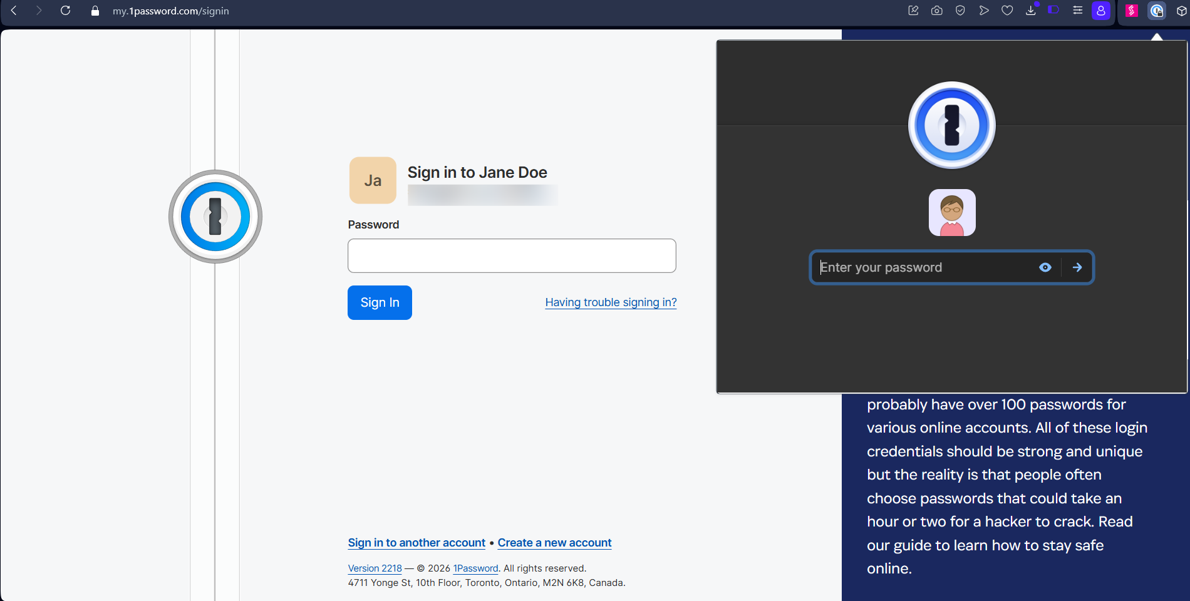The image size is (1190, 601).
Task: Open bookmarks heart icon
Action: 1007,11
